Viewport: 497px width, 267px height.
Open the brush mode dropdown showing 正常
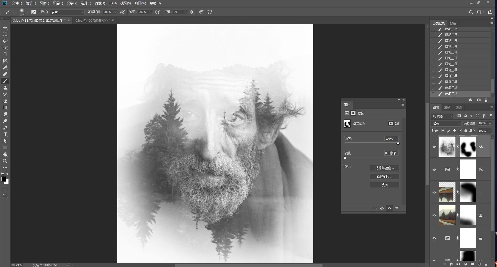[x=67, y=12]
